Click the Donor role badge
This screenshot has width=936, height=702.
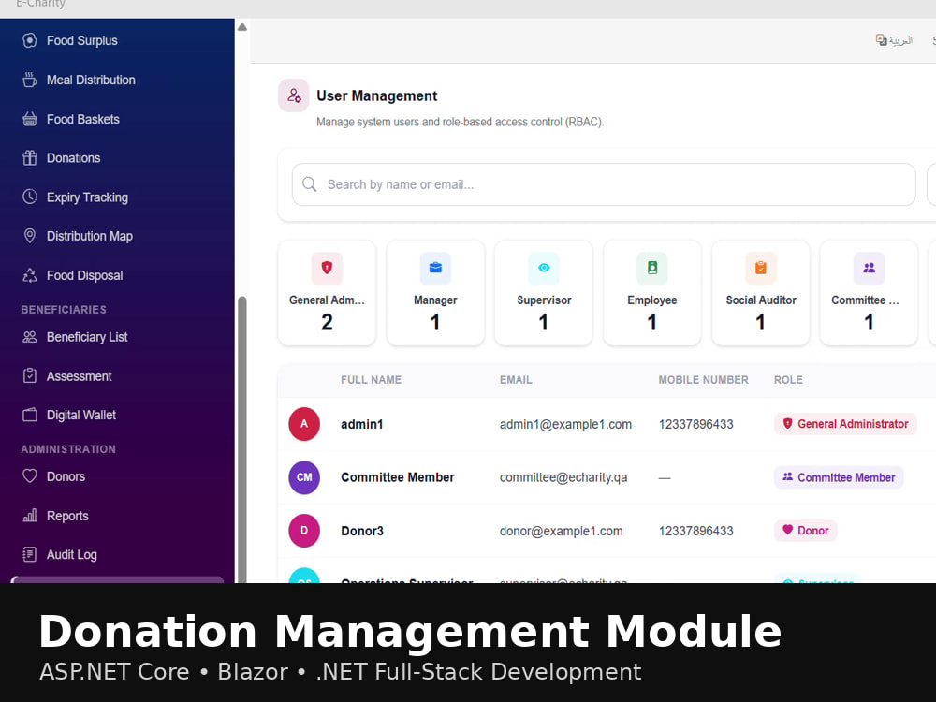click(805, 531)
